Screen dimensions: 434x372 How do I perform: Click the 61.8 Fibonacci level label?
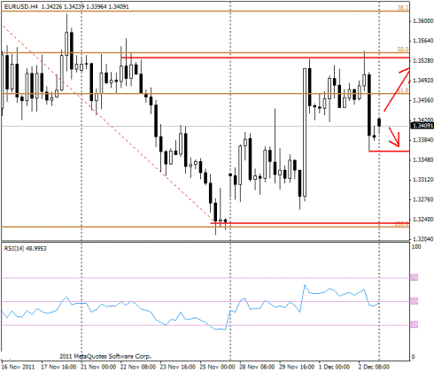pyautogui.click(x=403, y=90)
